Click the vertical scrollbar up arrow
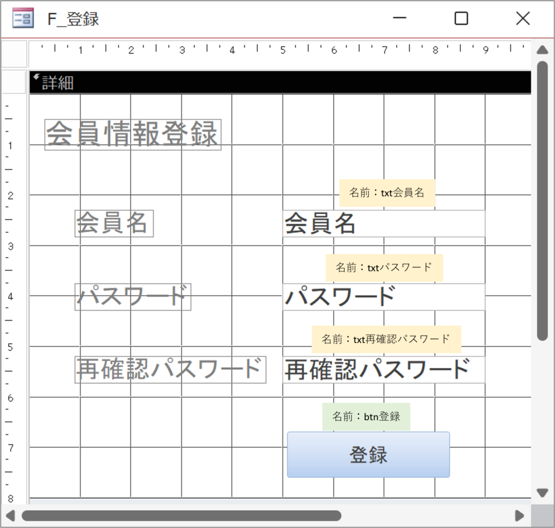This screenshot has width=555, height=528. [543, 50]
